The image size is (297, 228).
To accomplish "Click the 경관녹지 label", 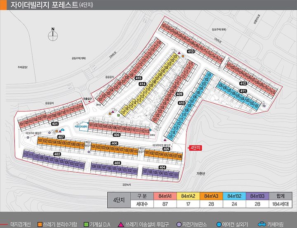I will pos(127,185).
